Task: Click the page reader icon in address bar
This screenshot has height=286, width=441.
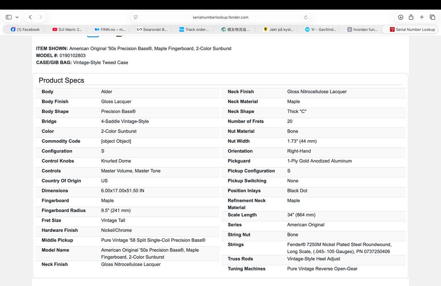Action: point(136,17)
